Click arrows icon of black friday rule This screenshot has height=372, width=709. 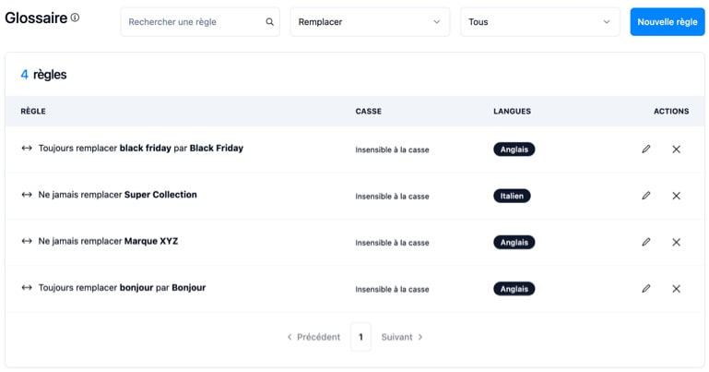click(x=27, y=148)
